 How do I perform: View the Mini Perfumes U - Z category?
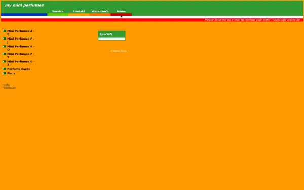(21, 63)
